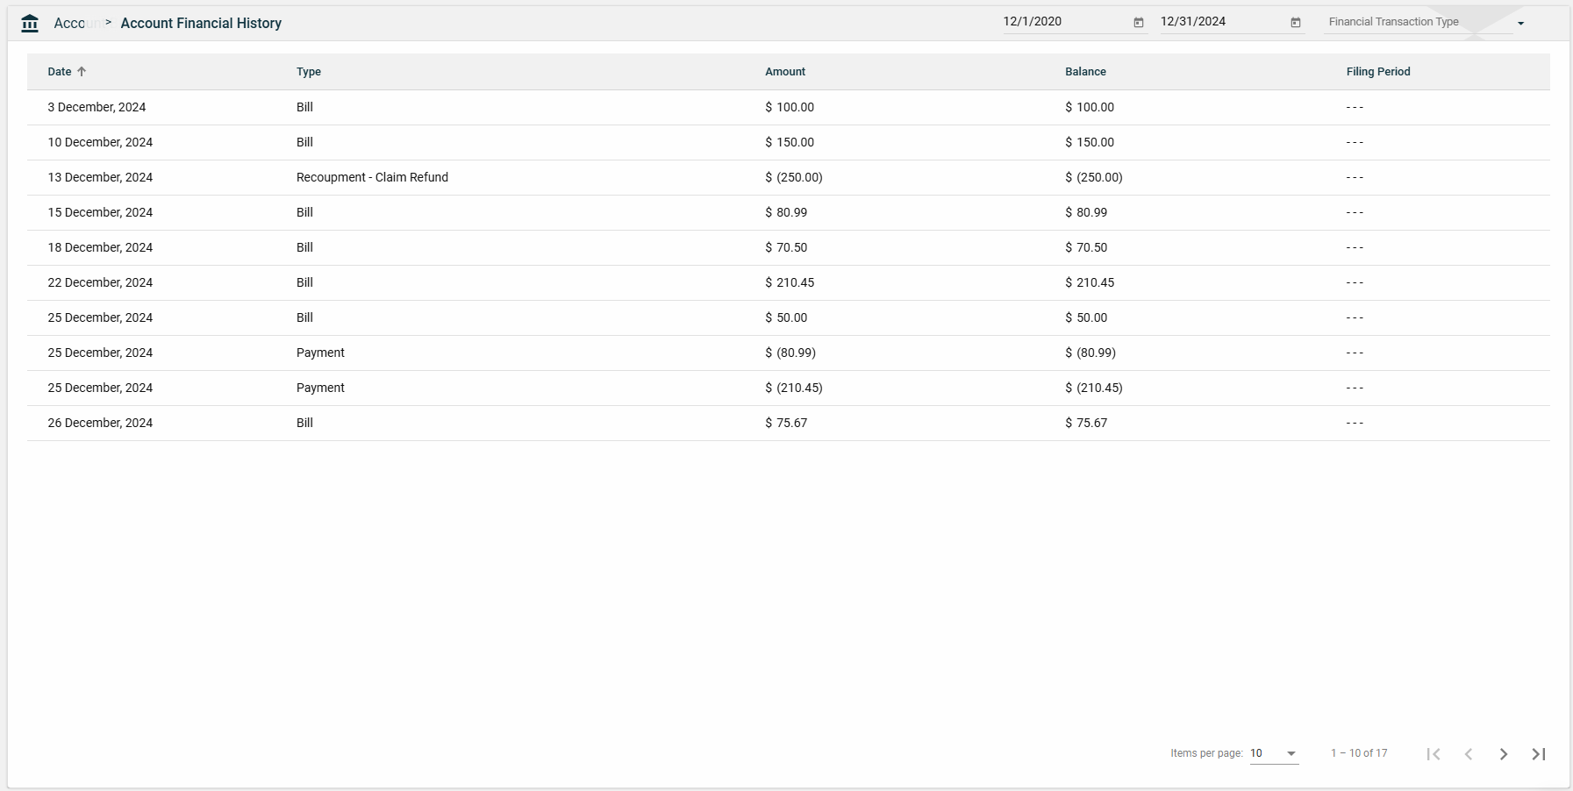
Task: Go to the next page
Action: click(x=1504, y=754)
